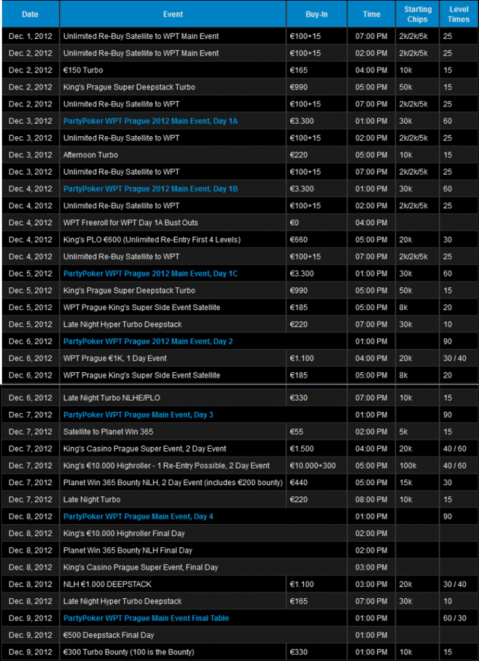Click the Date column header

[x=30, y=14]
